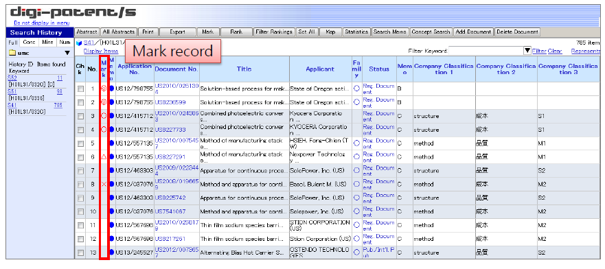
Task: Open Filter Rankings
Action: coord(274,32)
